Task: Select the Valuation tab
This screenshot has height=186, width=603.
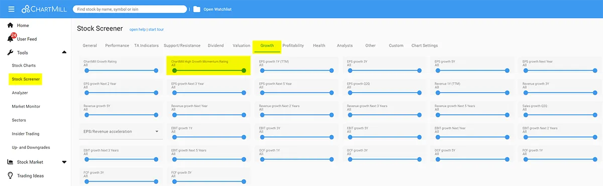Action: pos(241,46)
